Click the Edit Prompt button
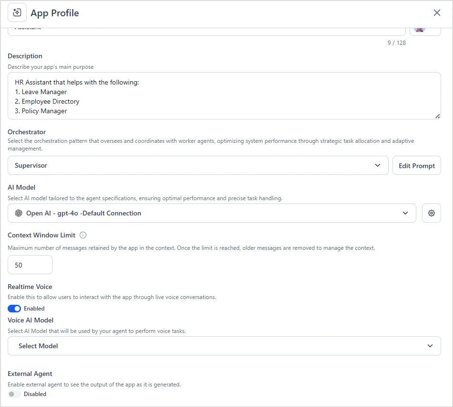Screen dimensions: 453x407 (416, 165)
